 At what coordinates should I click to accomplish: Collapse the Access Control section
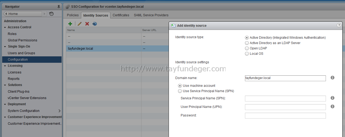point(5,27)
